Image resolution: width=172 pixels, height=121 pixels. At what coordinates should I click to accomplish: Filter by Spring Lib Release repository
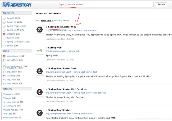[16, 42]
